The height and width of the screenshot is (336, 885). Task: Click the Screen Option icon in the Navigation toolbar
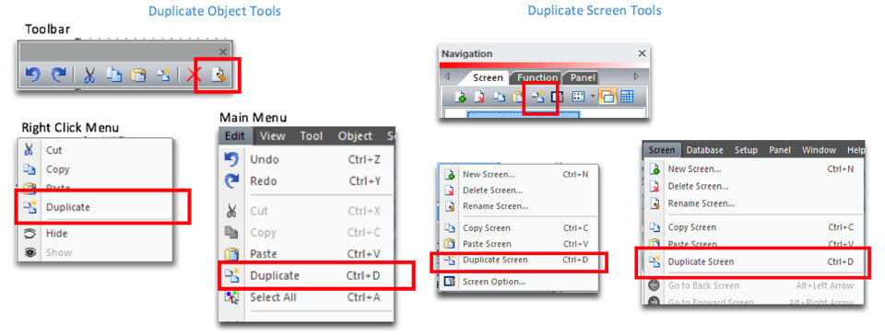coord(557,97)
